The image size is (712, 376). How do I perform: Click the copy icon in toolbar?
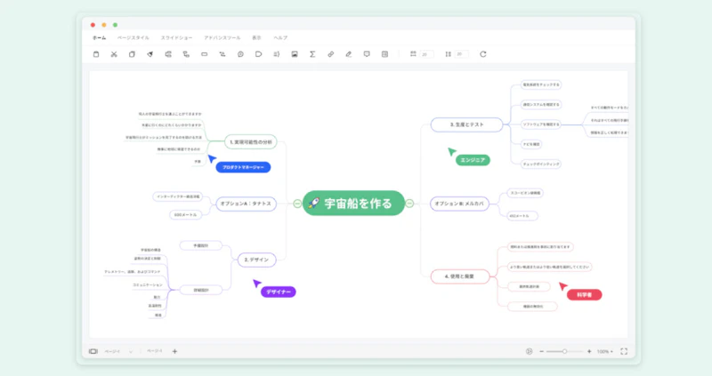pos(132,54)
